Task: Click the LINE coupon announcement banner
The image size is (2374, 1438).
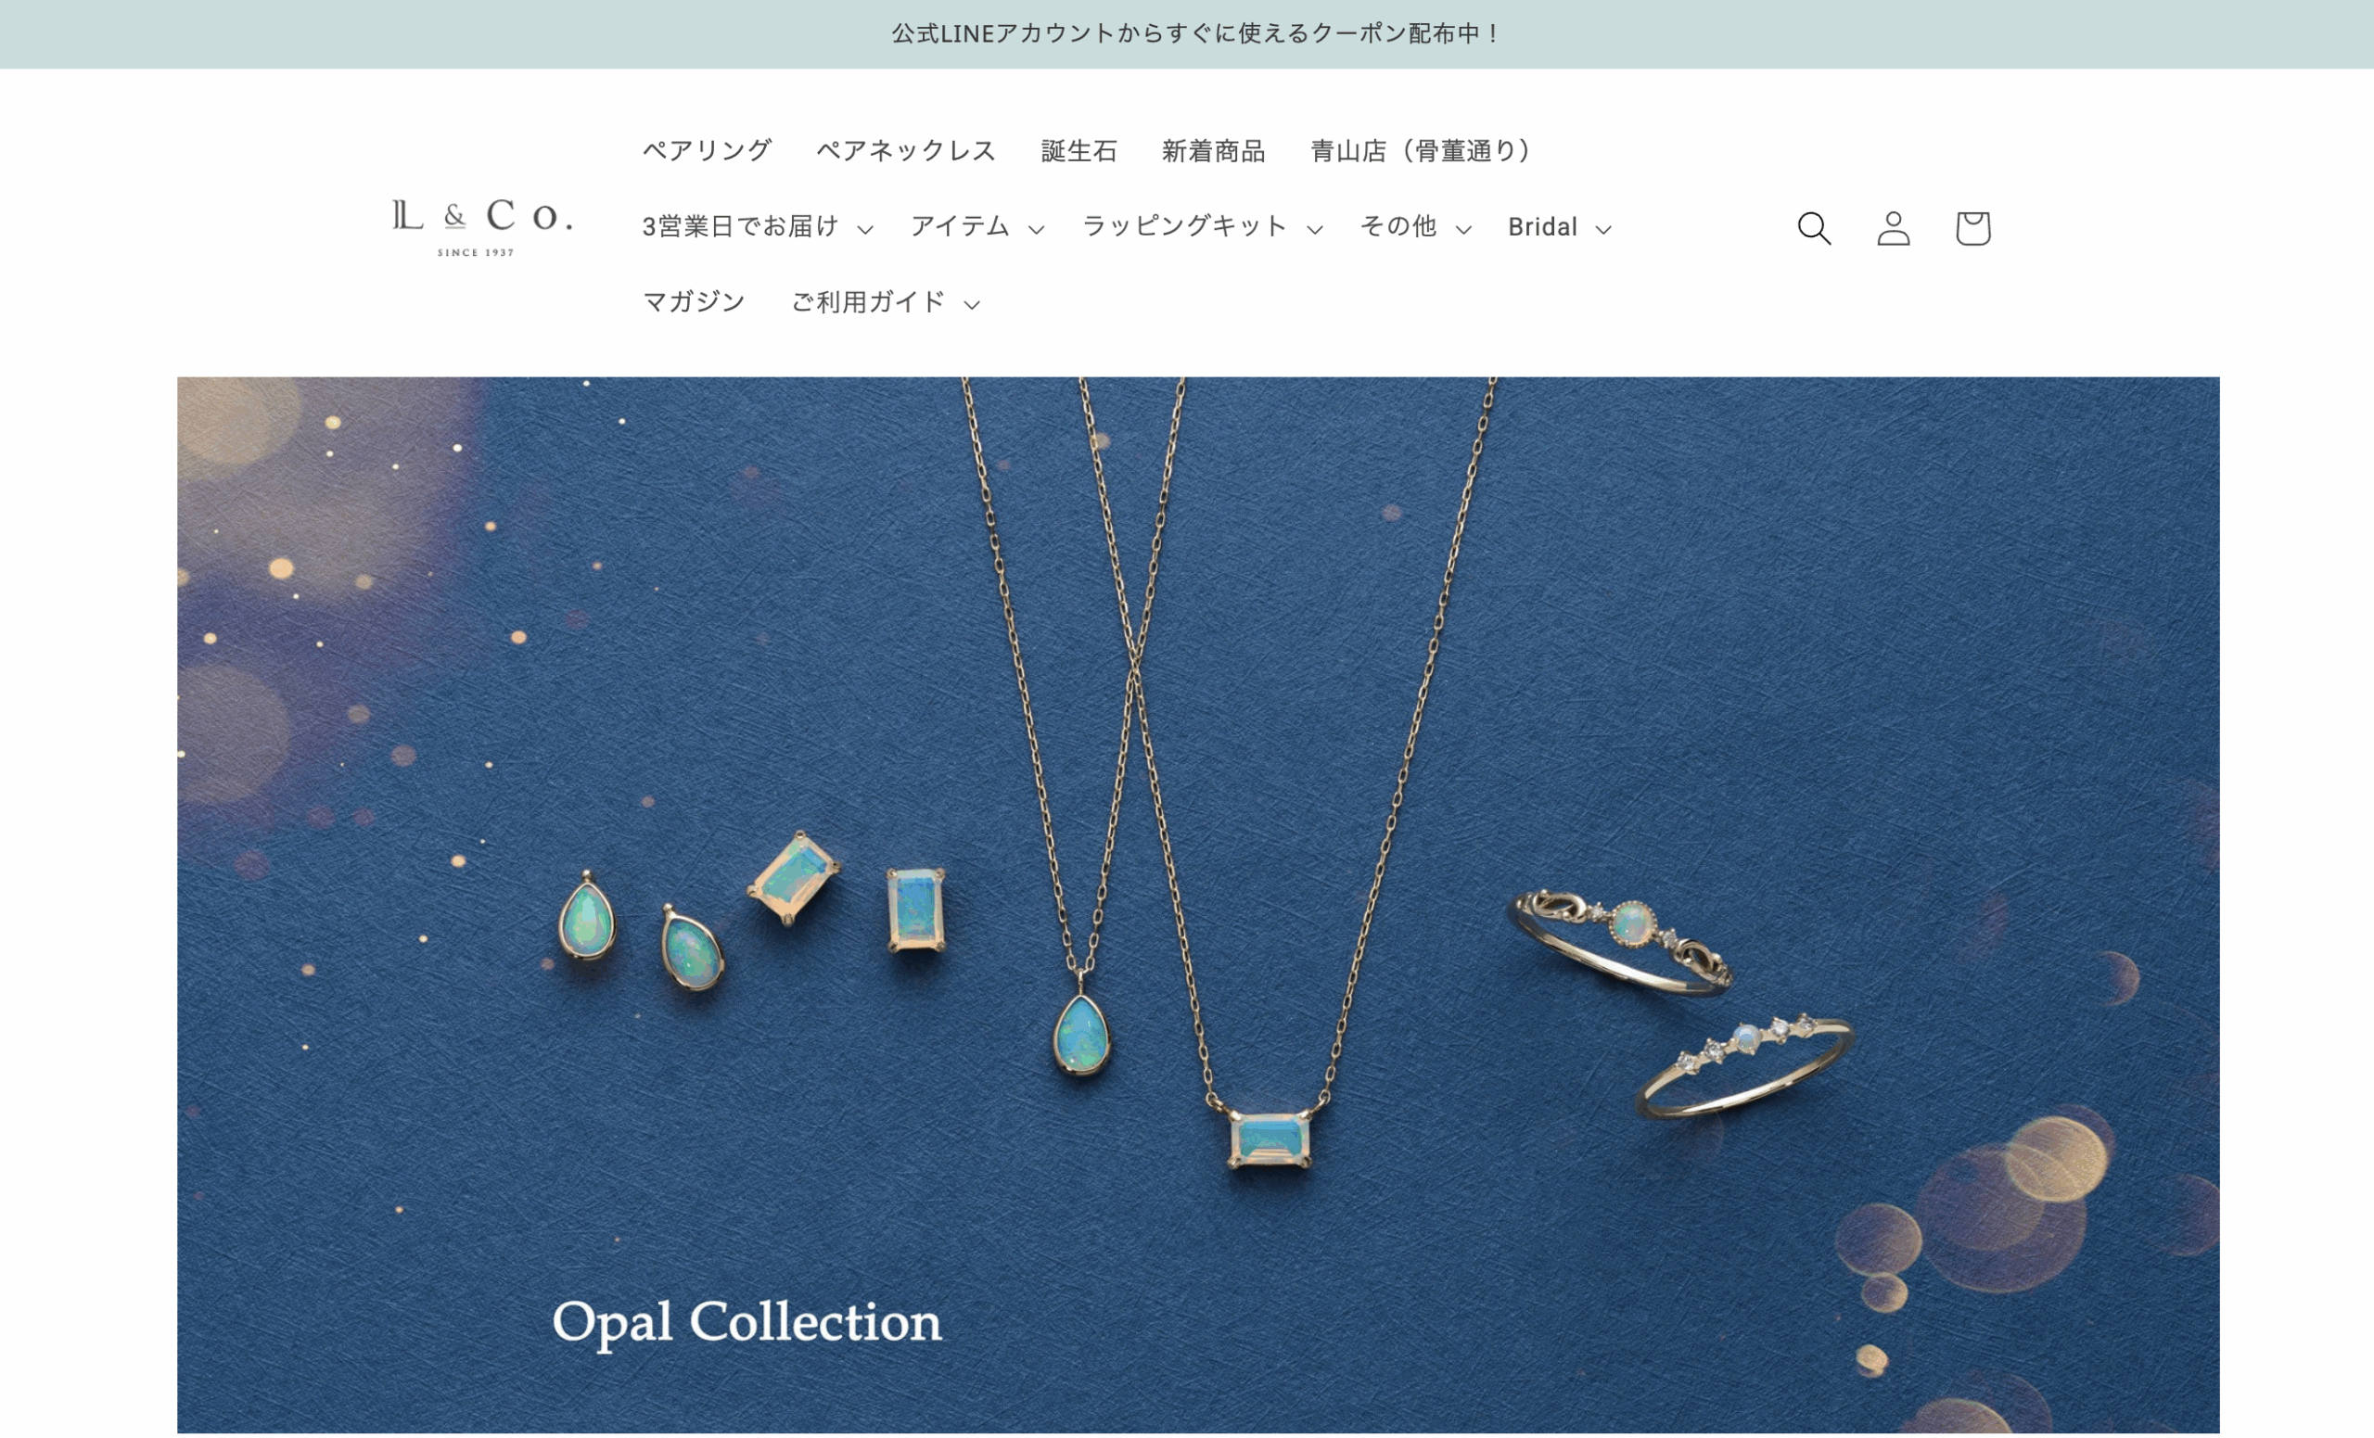Action: [x=1194, y=33]
